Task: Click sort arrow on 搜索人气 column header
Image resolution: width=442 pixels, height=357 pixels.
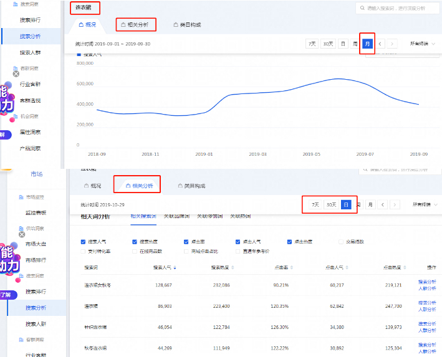Action: [175, 267]
